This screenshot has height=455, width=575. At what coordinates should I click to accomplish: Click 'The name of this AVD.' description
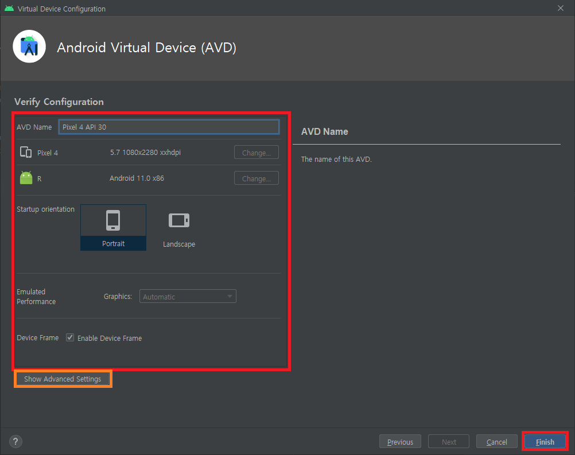tap(336, 159)
